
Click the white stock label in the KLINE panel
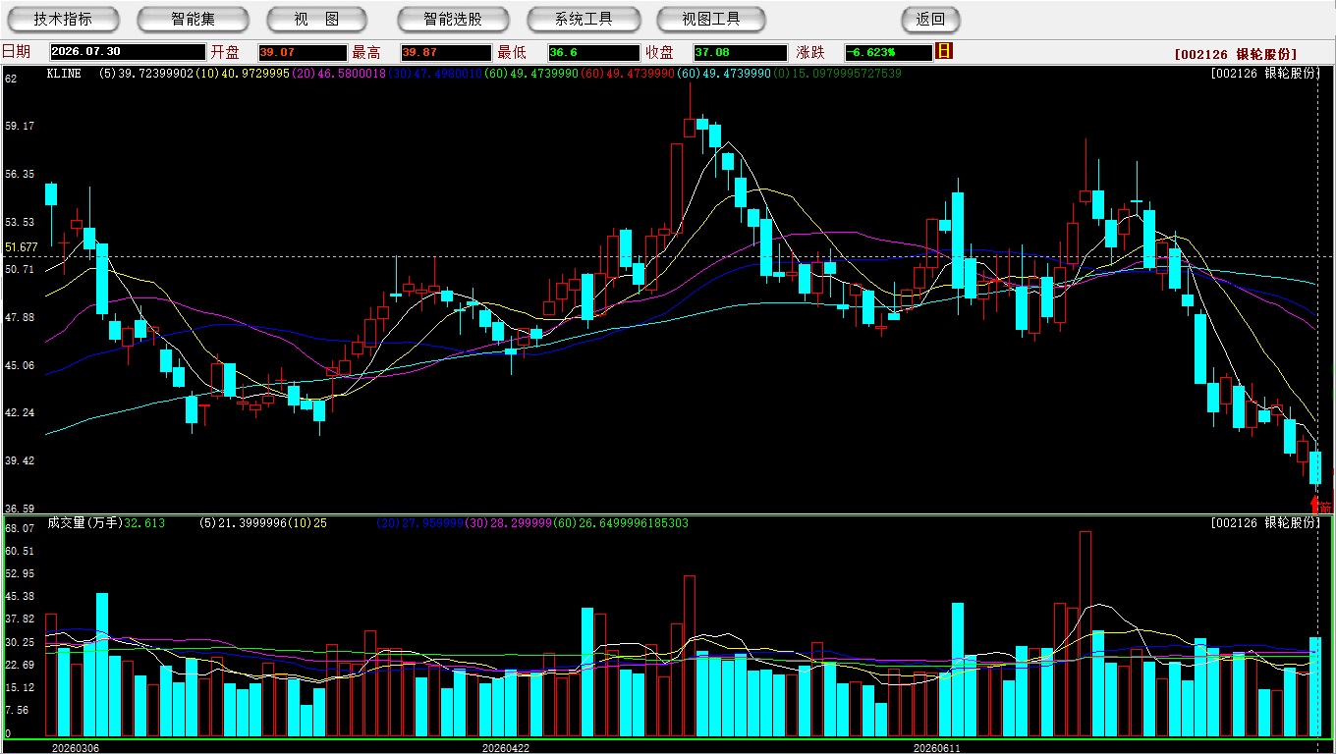pyautogui.click(x=1265, y=73)
